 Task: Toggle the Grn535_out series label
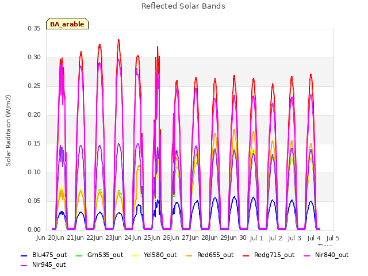click(x=105, y=255)
